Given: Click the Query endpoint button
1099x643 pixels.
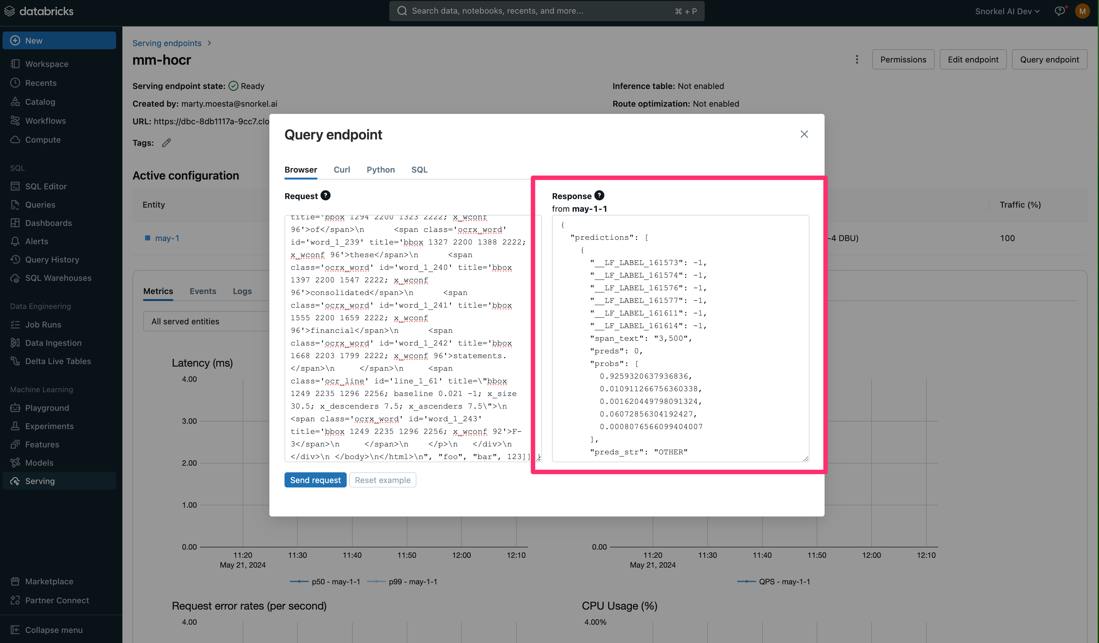Looking at the screenshot, I should click(x=1049, y=59).
